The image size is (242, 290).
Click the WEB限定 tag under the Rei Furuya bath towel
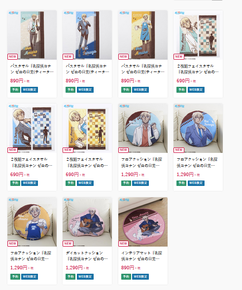85,90
